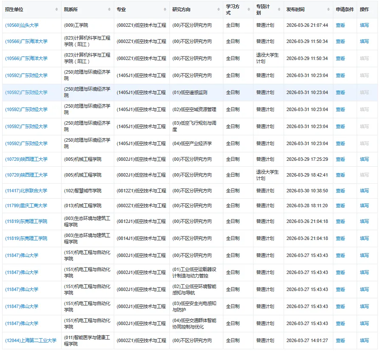Click 查看 in the 汕头大学 row

[340, 25]
